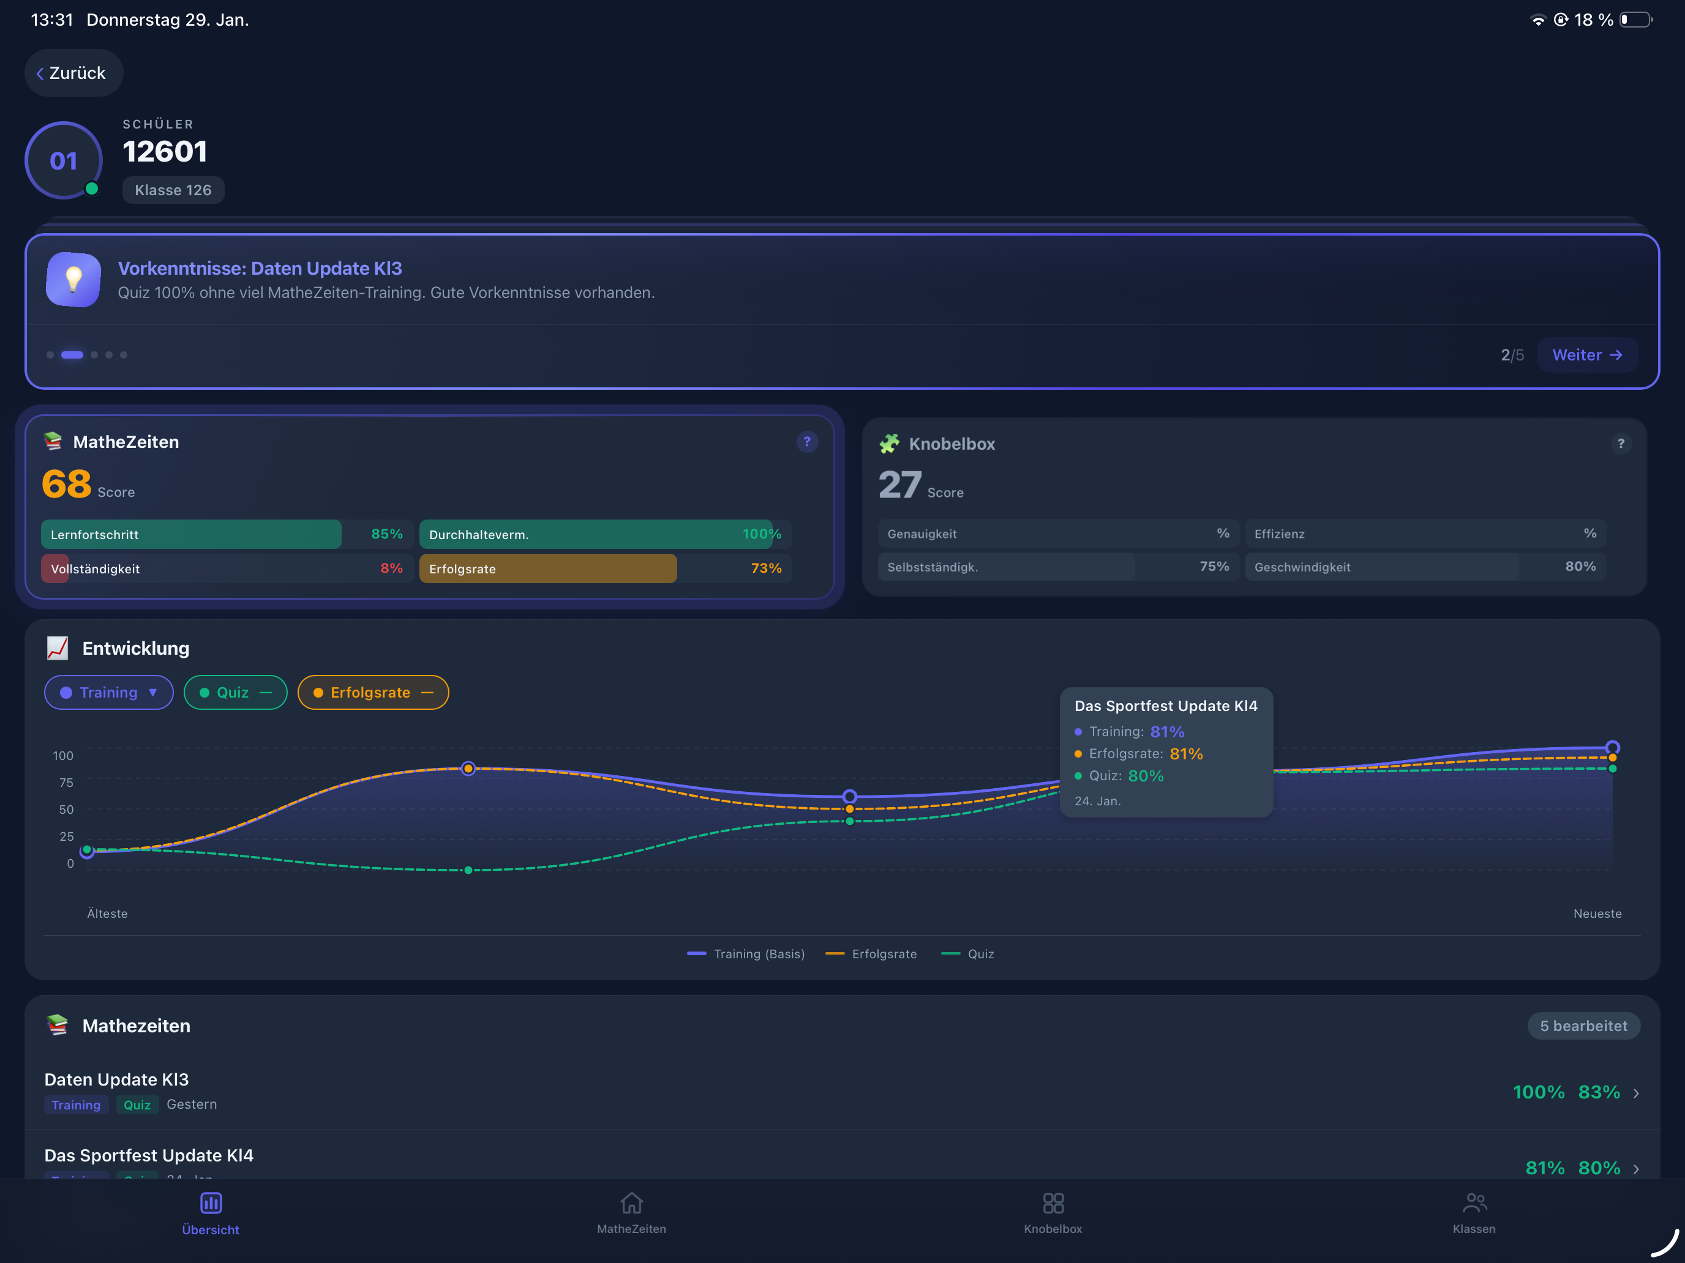Click the Übersicht bar-chart tab icon
This screenshot has width=1685, height=1263.
point(210,1204)
